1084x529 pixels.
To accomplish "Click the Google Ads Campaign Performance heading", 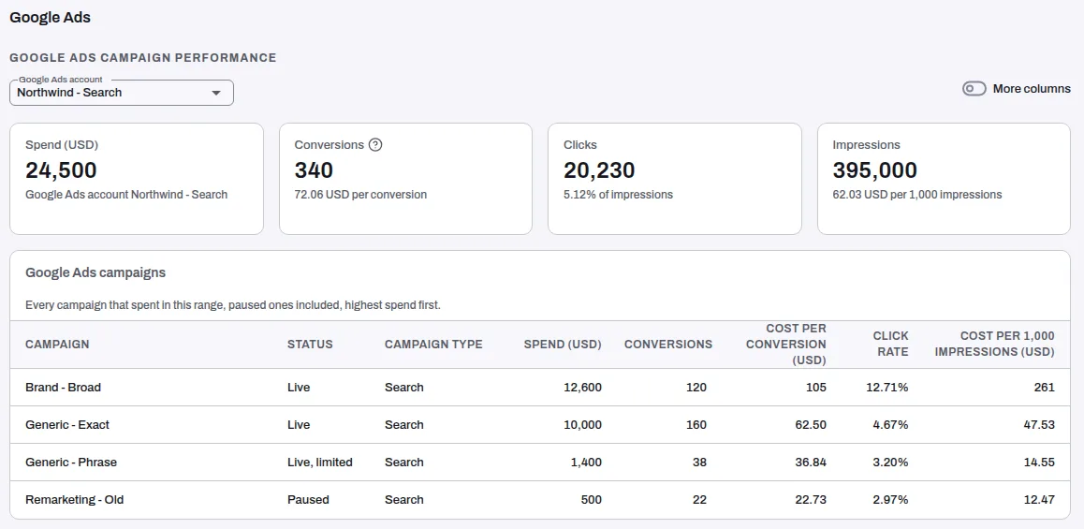I will (x=143, y=57).
